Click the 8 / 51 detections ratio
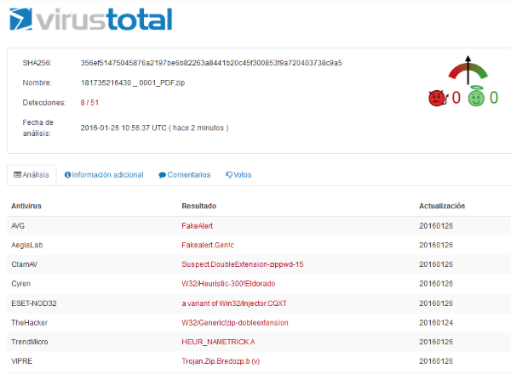 tap(89, 103)
